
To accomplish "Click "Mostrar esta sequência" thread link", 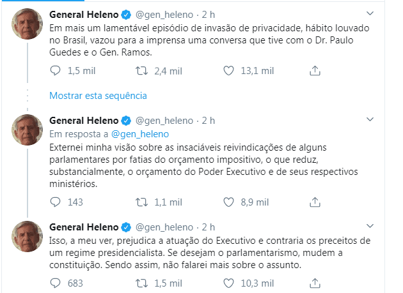I will tap(98, 96).
